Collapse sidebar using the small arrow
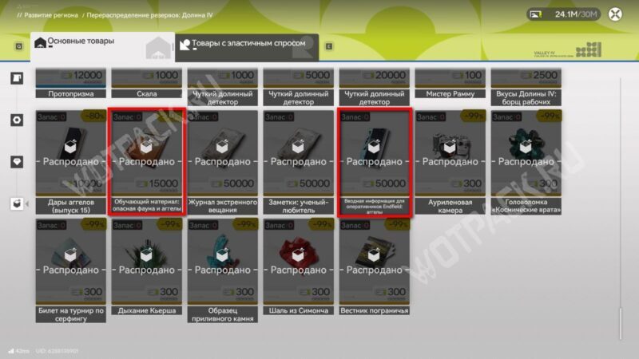This screenshot has width=639, height=359. point(27,203)
